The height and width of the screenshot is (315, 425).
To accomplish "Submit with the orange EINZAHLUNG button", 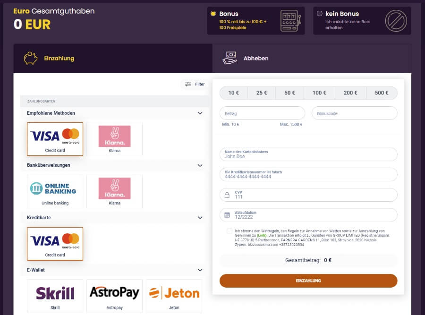I will (308, 281).
